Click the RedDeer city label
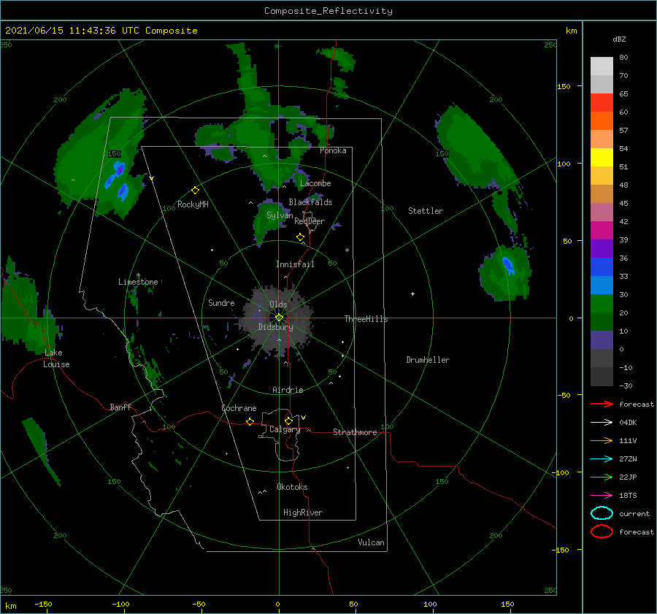 pyautogui.click(x=310, y=221)
